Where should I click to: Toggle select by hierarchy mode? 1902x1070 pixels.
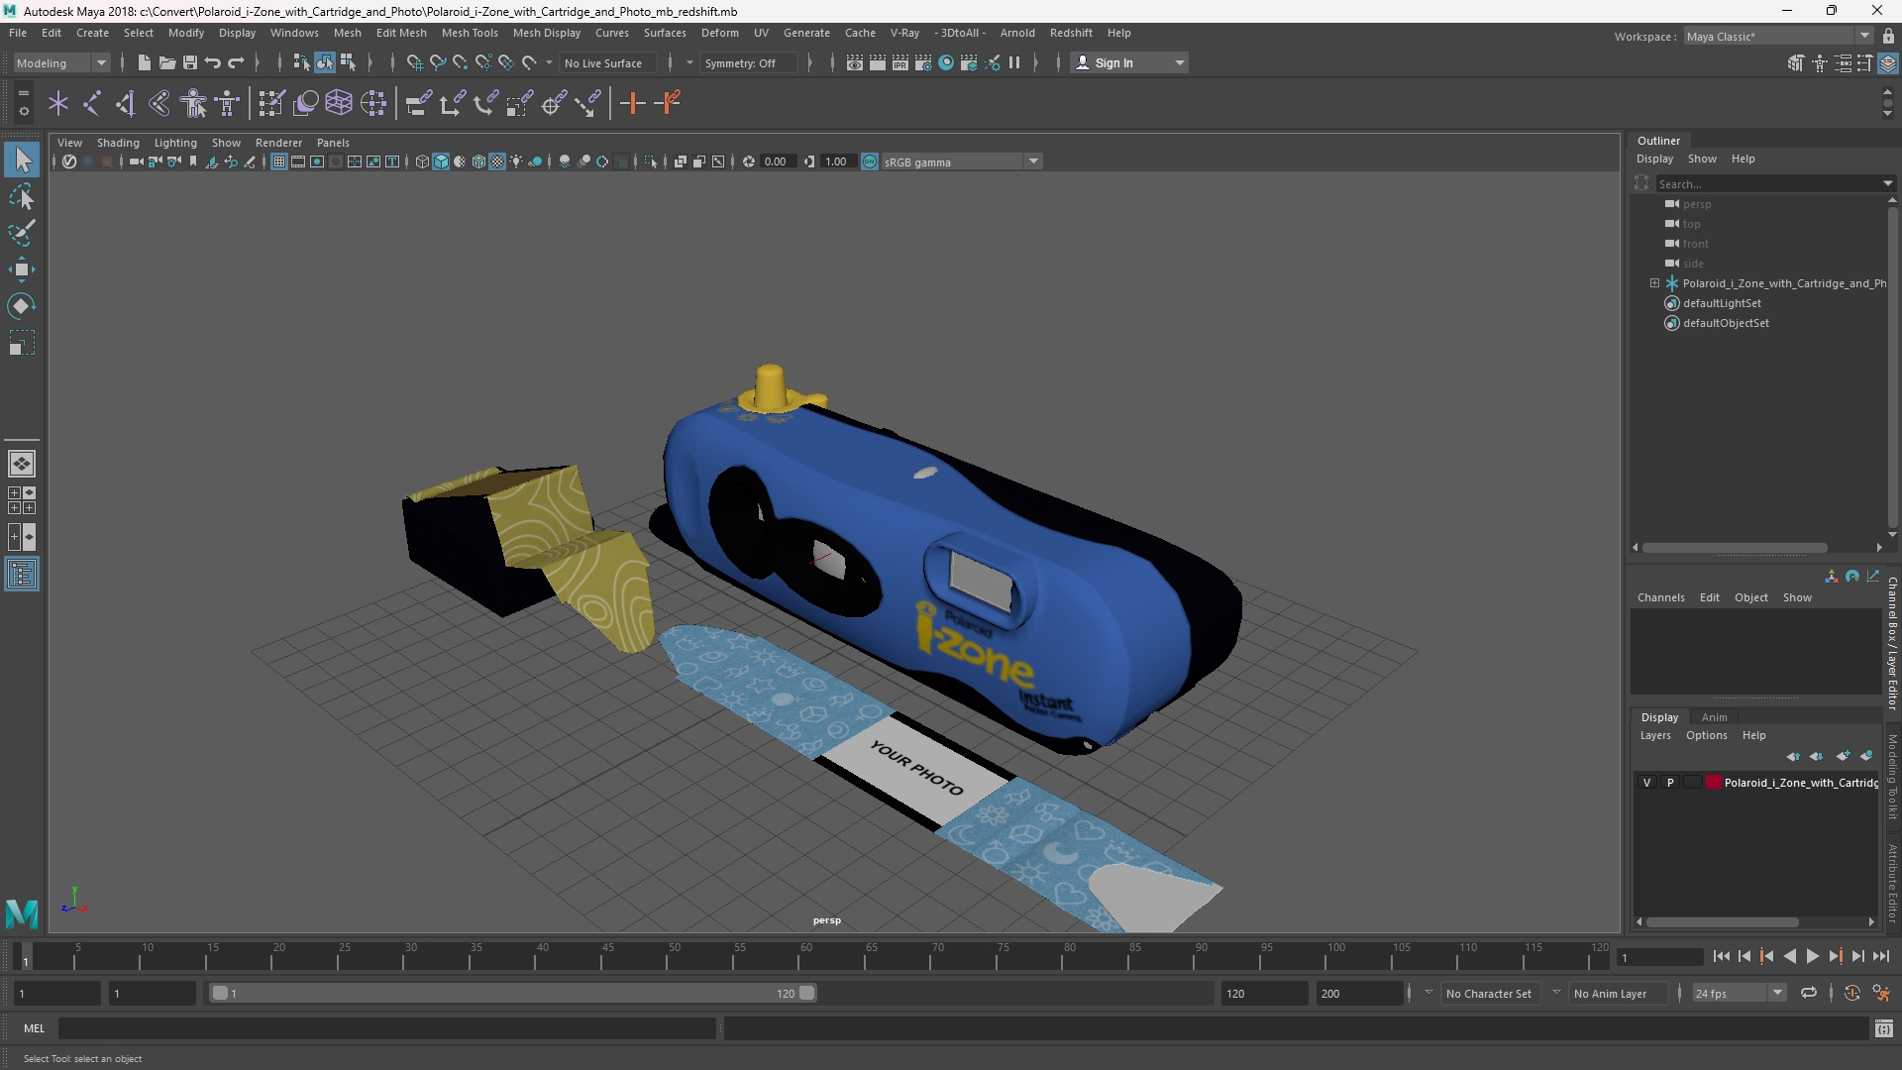[x=301, y=62]
